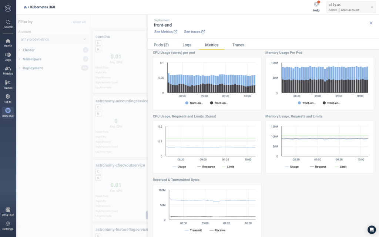Open the o11y.us account dropdown
379x237 pixels.
pos(351,7)
